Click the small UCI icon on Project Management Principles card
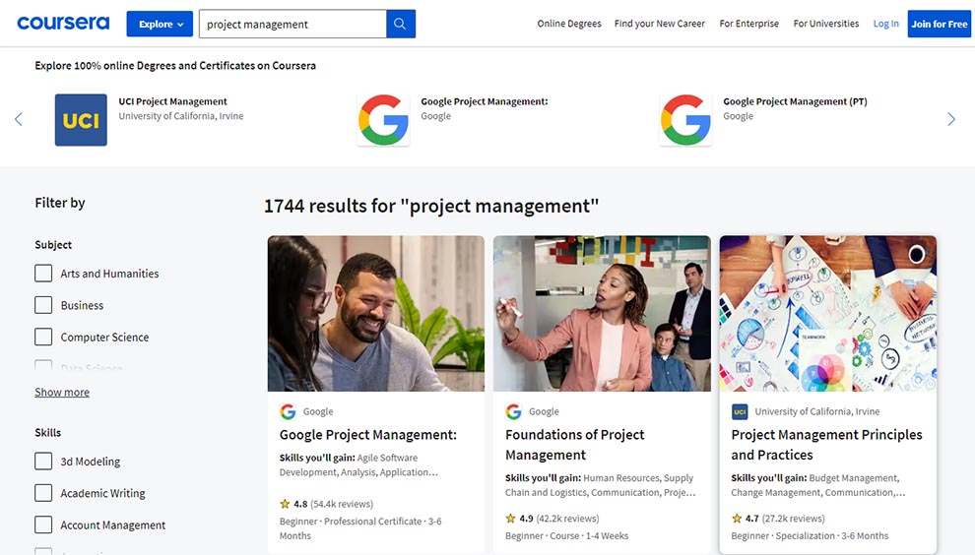 tap(740, 411)
